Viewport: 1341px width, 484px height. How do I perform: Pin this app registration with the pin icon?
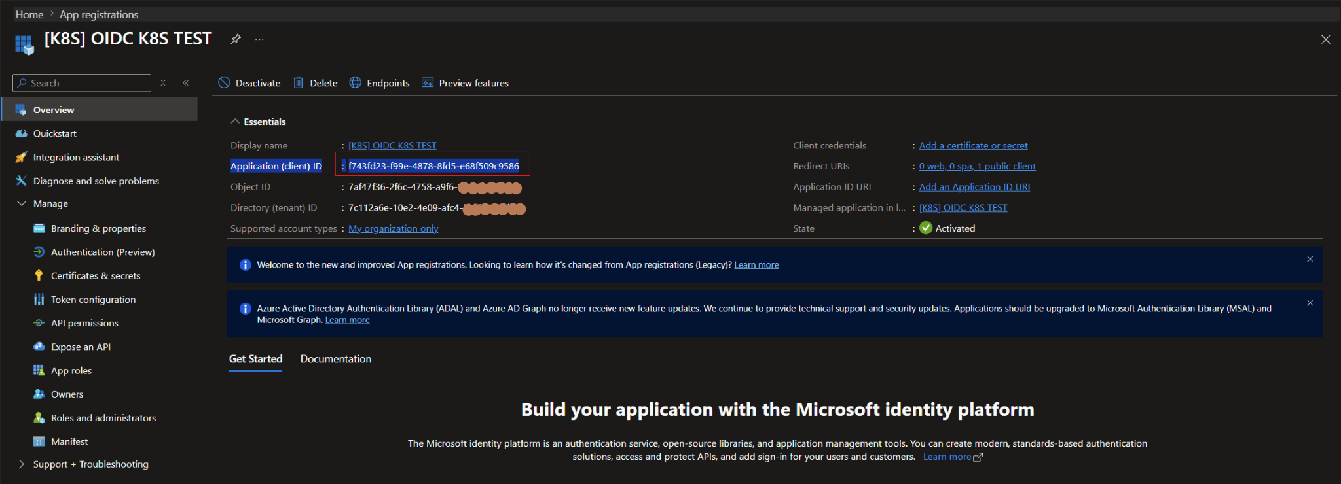coord(236,39)
